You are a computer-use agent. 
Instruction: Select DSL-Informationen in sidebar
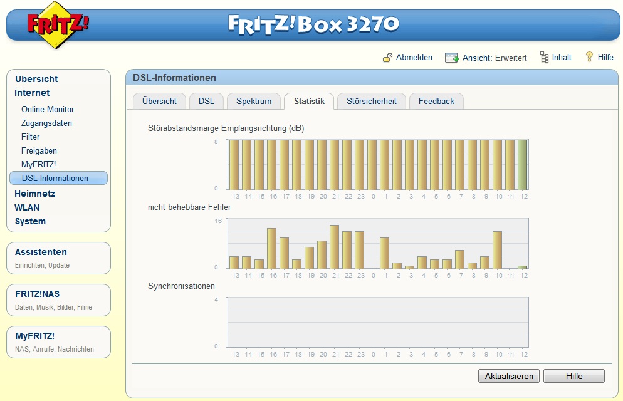(58, 179)
